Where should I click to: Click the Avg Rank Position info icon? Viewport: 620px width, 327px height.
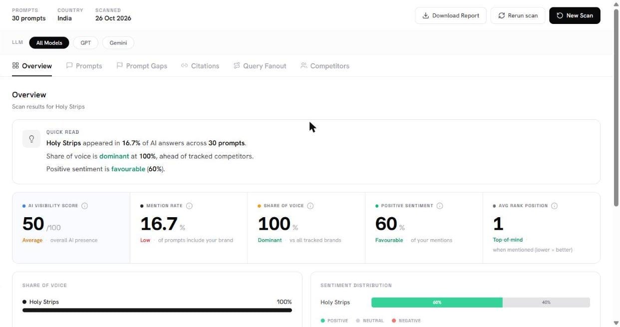point(555,206)
